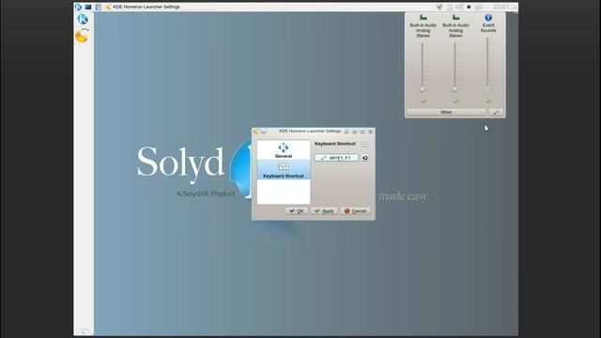Cancel the Homerun settings dialog
Viewport: 601px width, 338px height.
pyautogui.click(x=355, y=211)
